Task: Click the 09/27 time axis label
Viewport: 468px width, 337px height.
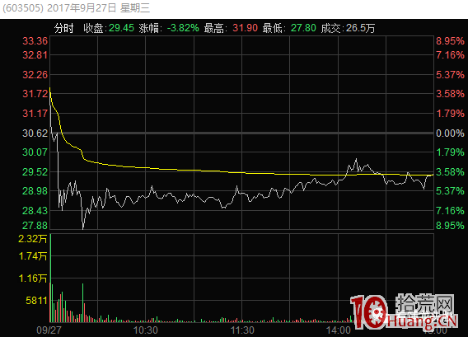Action: [49, 330]
